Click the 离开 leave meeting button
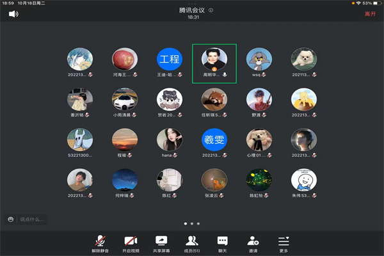Screen dimensions: 384x256 [370, 13]
